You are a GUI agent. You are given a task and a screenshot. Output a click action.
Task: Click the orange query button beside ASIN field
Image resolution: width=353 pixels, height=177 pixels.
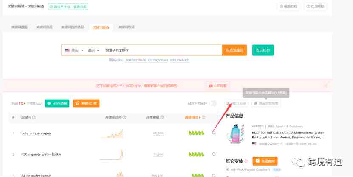click(234, 50)
